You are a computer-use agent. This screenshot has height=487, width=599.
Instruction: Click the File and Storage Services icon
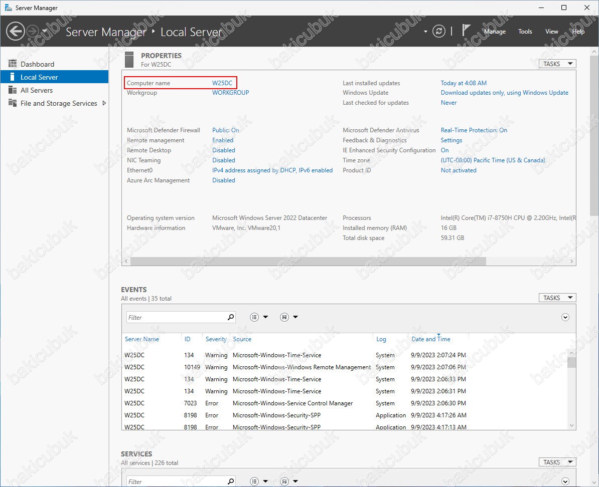tap(13, 103)
